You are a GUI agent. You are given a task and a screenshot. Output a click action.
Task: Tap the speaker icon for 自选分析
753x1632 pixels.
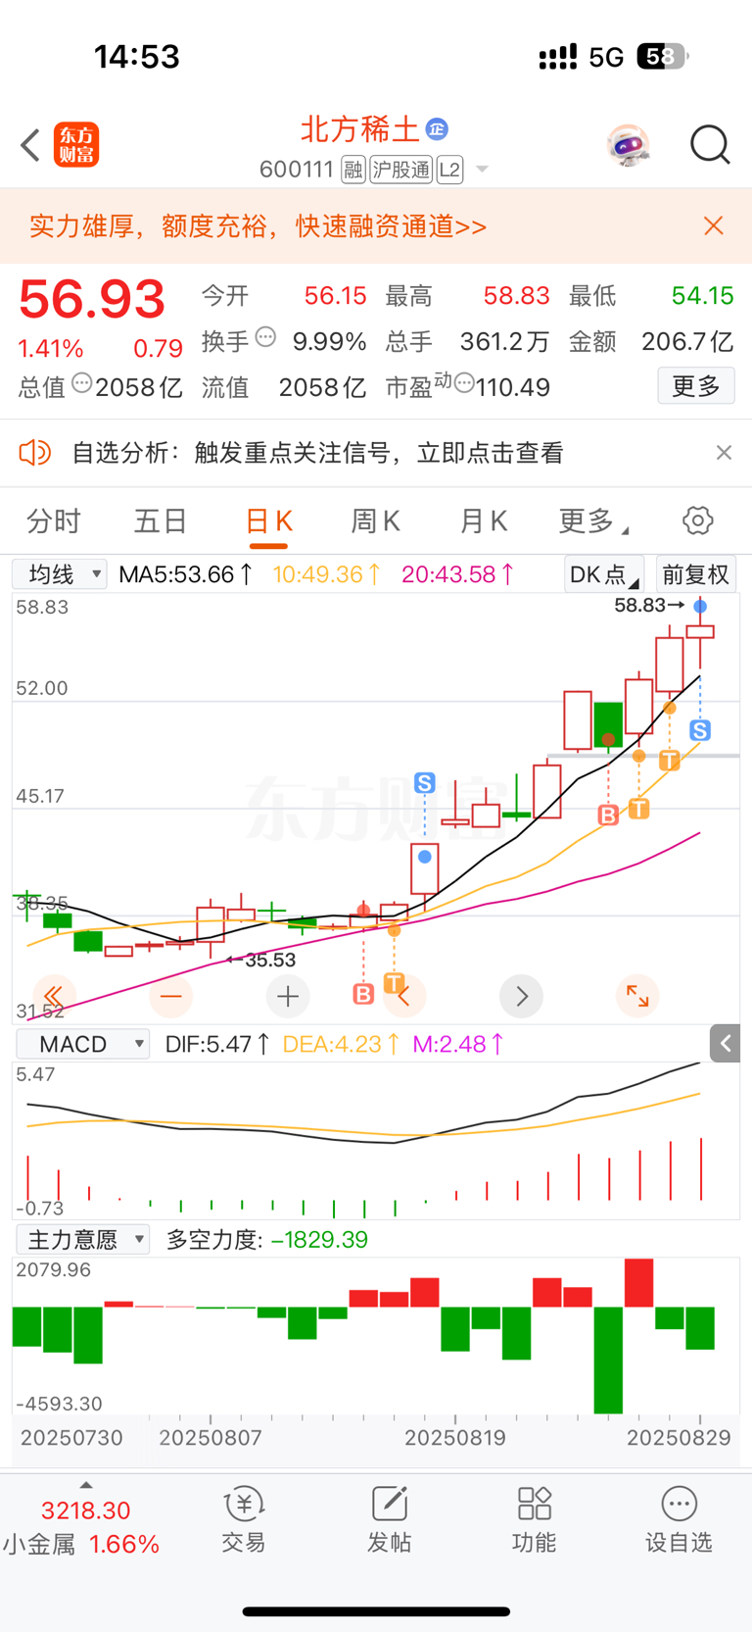coord(35,453)
